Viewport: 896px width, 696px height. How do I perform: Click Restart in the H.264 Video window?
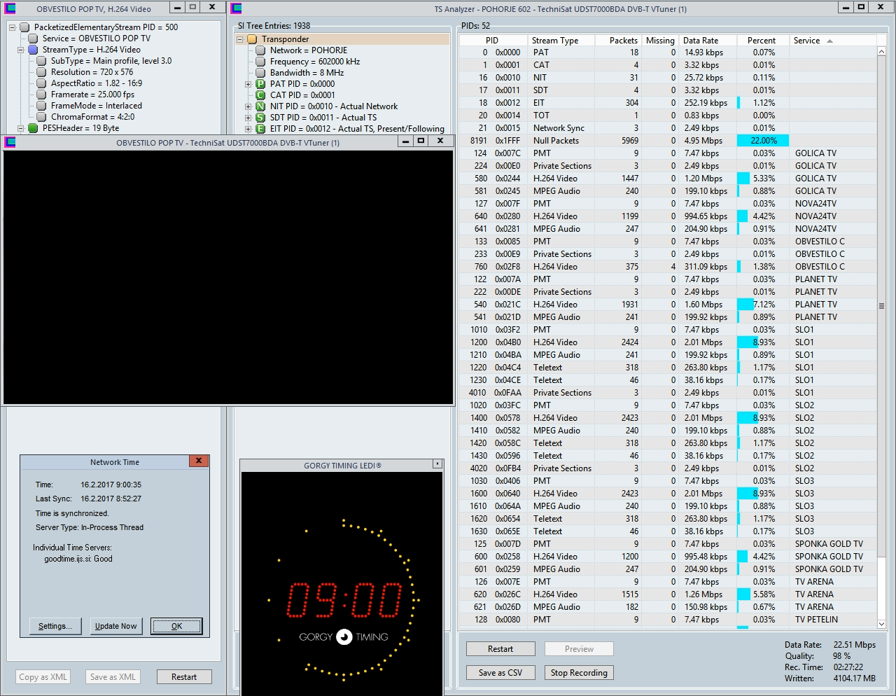[x=184, y=677]
